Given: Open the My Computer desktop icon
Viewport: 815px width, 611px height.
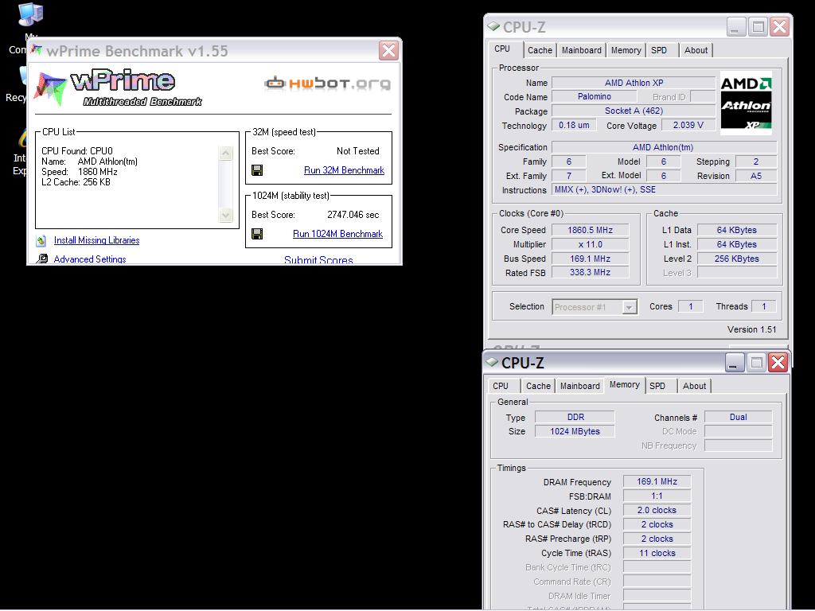Looking at the screenshot, I should [x=30, y=14].
